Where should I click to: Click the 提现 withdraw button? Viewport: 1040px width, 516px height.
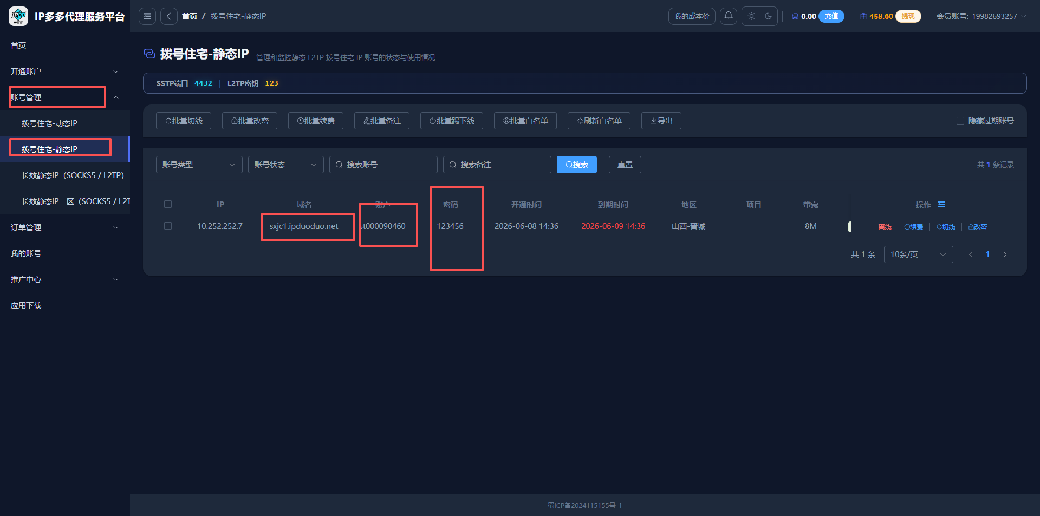(908, 16)
